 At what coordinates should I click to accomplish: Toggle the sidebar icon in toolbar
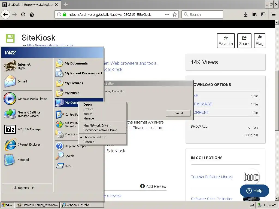click(x=263, y=14)
